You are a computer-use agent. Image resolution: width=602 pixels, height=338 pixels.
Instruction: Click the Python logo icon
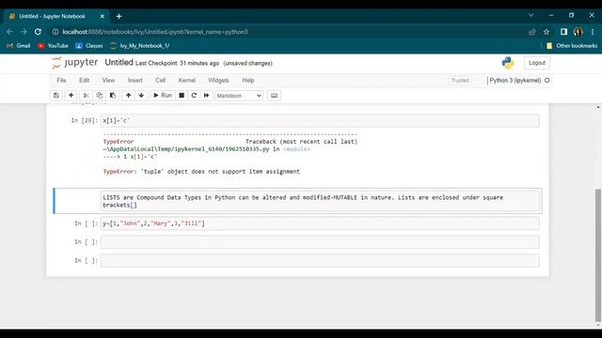[x=508, y=63]
